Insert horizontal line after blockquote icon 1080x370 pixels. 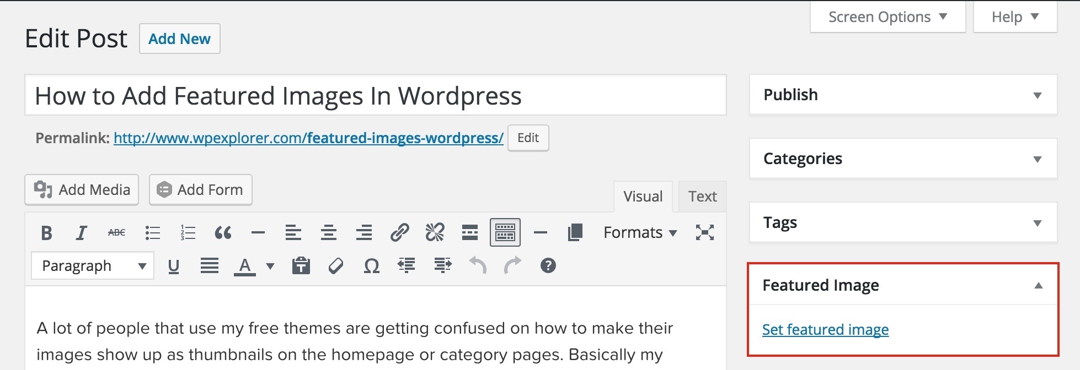[258, 233]
